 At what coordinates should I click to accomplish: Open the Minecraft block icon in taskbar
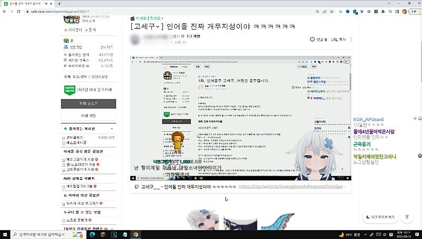(103, 234)
